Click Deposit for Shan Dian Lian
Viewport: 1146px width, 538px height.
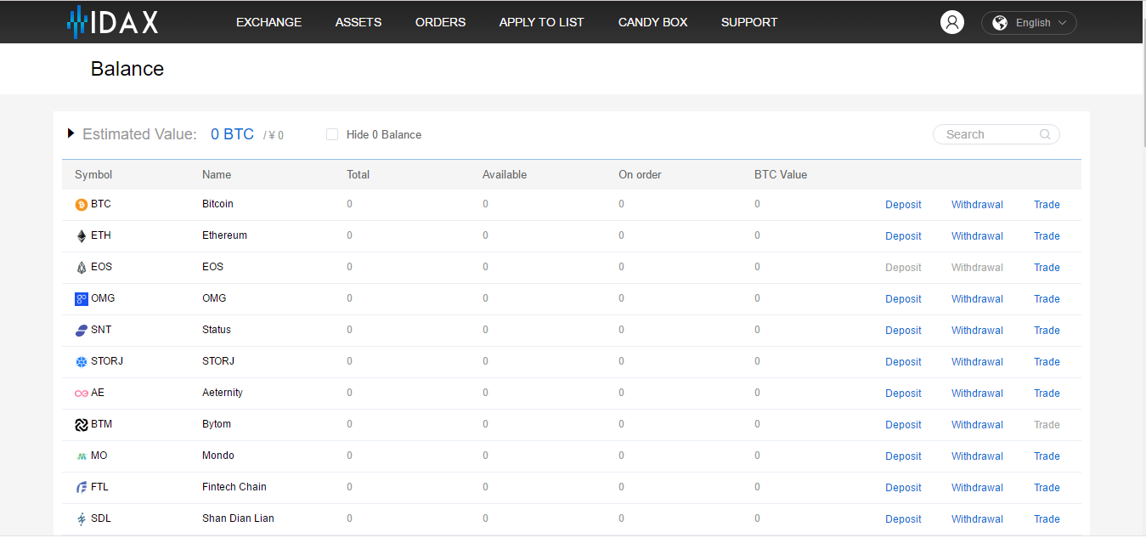903,519
